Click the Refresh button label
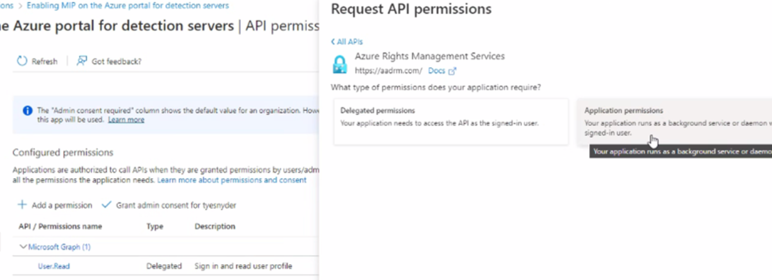Screen dimensions: 772x280 [x=45, y=61]
